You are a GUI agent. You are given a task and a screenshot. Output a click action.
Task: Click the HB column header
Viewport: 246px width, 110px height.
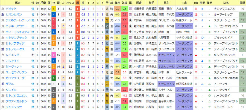point(196,3)
